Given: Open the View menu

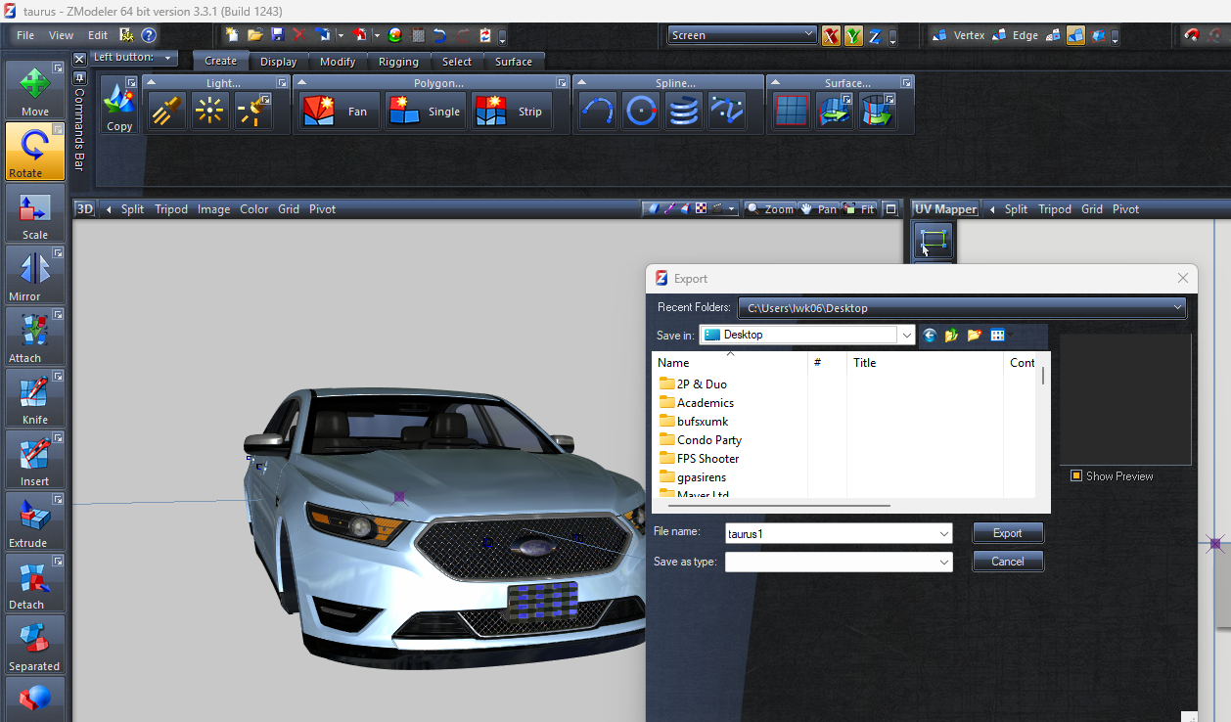Looking at the screenshot, I should pos(61,35).
